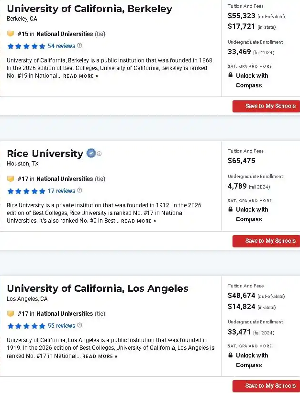This screenshot has height=393, width=300.
Task: Open the 54 reviews link for Berkeley
Action: pyautogui.click(x=61, y=46)
